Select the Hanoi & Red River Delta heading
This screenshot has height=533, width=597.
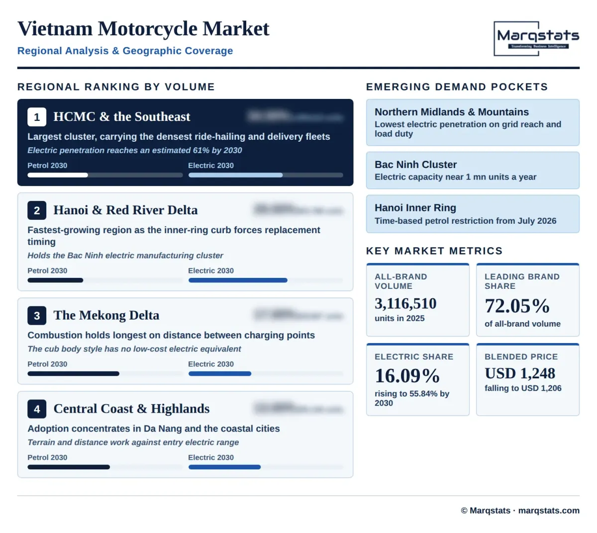pyautogui.click(x=125, y=210)
